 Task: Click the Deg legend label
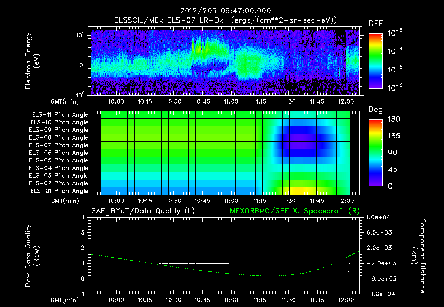pyautogui.click(x=376, y=110)
